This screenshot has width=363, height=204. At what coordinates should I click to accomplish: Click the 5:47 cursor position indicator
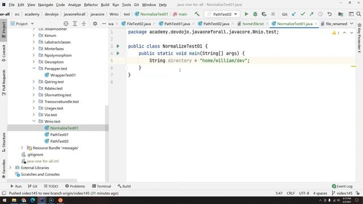[x=279, y=193]
